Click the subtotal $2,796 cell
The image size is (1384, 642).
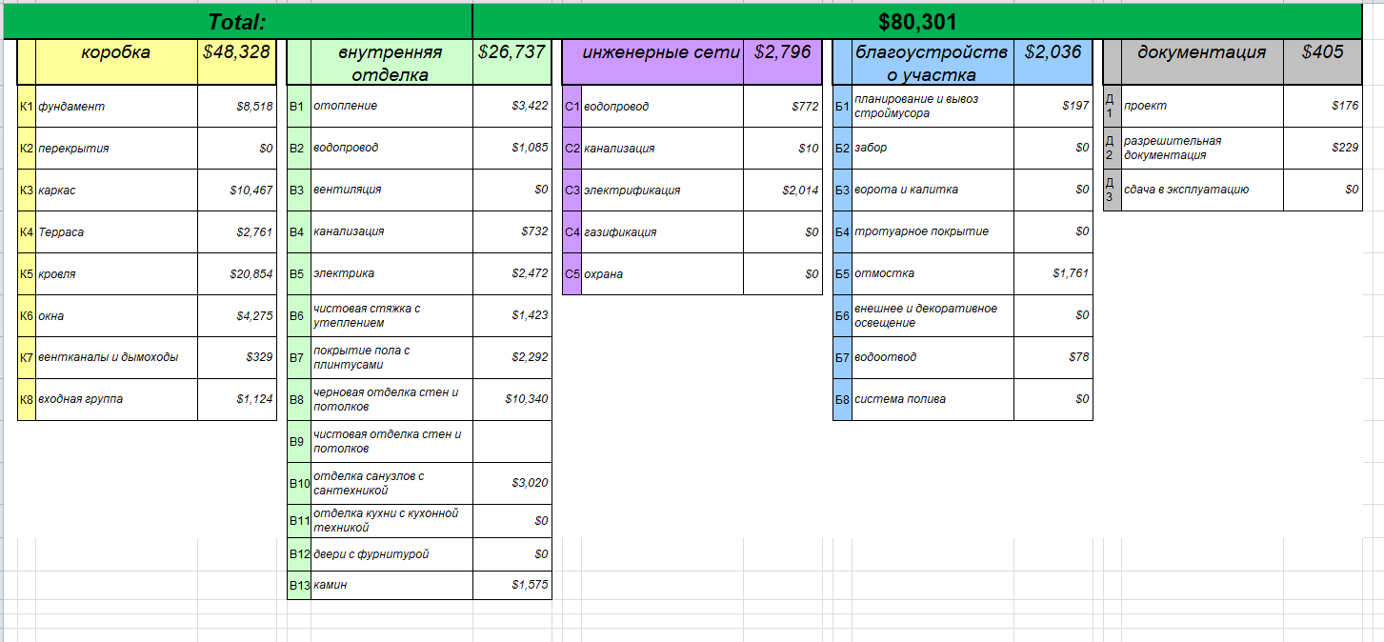coord(782,62)
